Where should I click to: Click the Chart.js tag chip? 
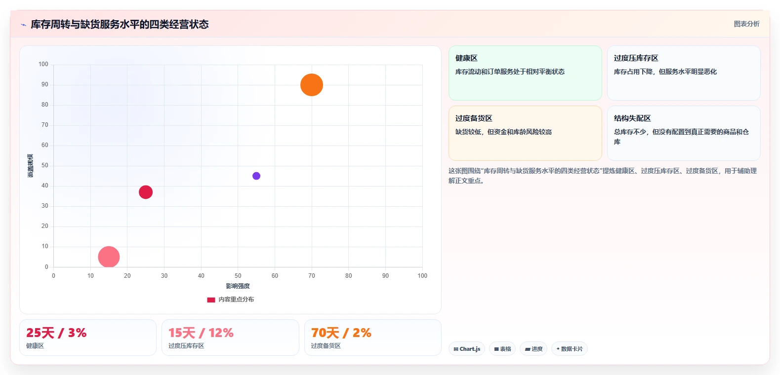[467, 349]
